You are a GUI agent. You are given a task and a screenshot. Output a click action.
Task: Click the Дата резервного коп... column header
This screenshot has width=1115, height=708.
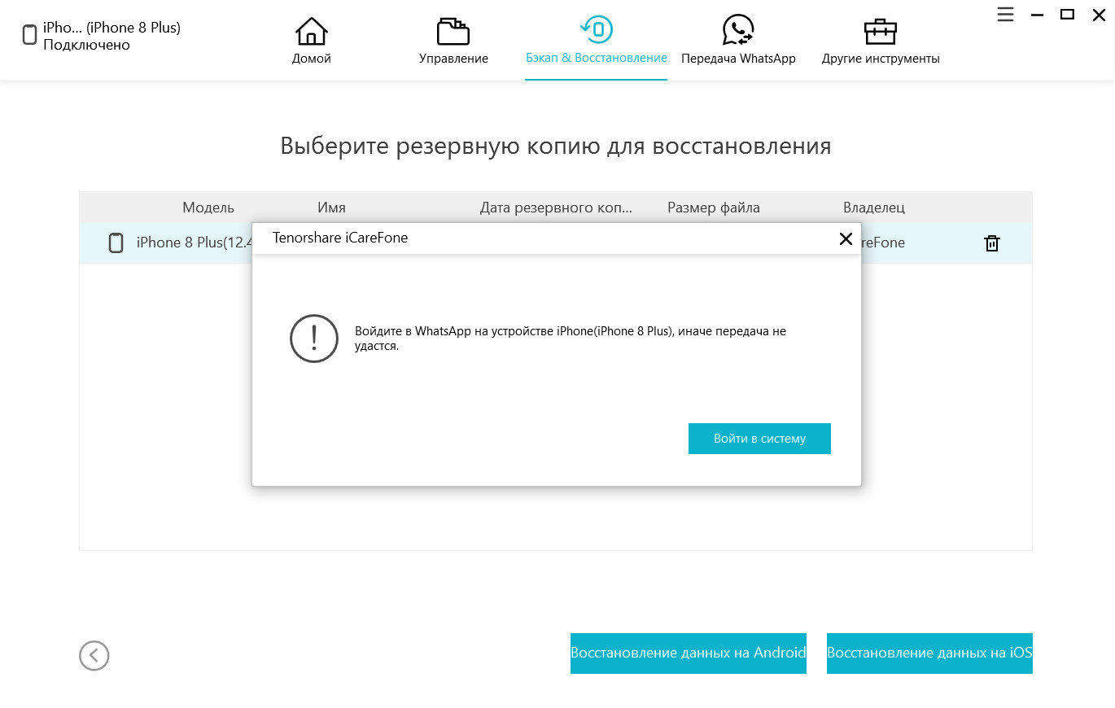(556, 208)
